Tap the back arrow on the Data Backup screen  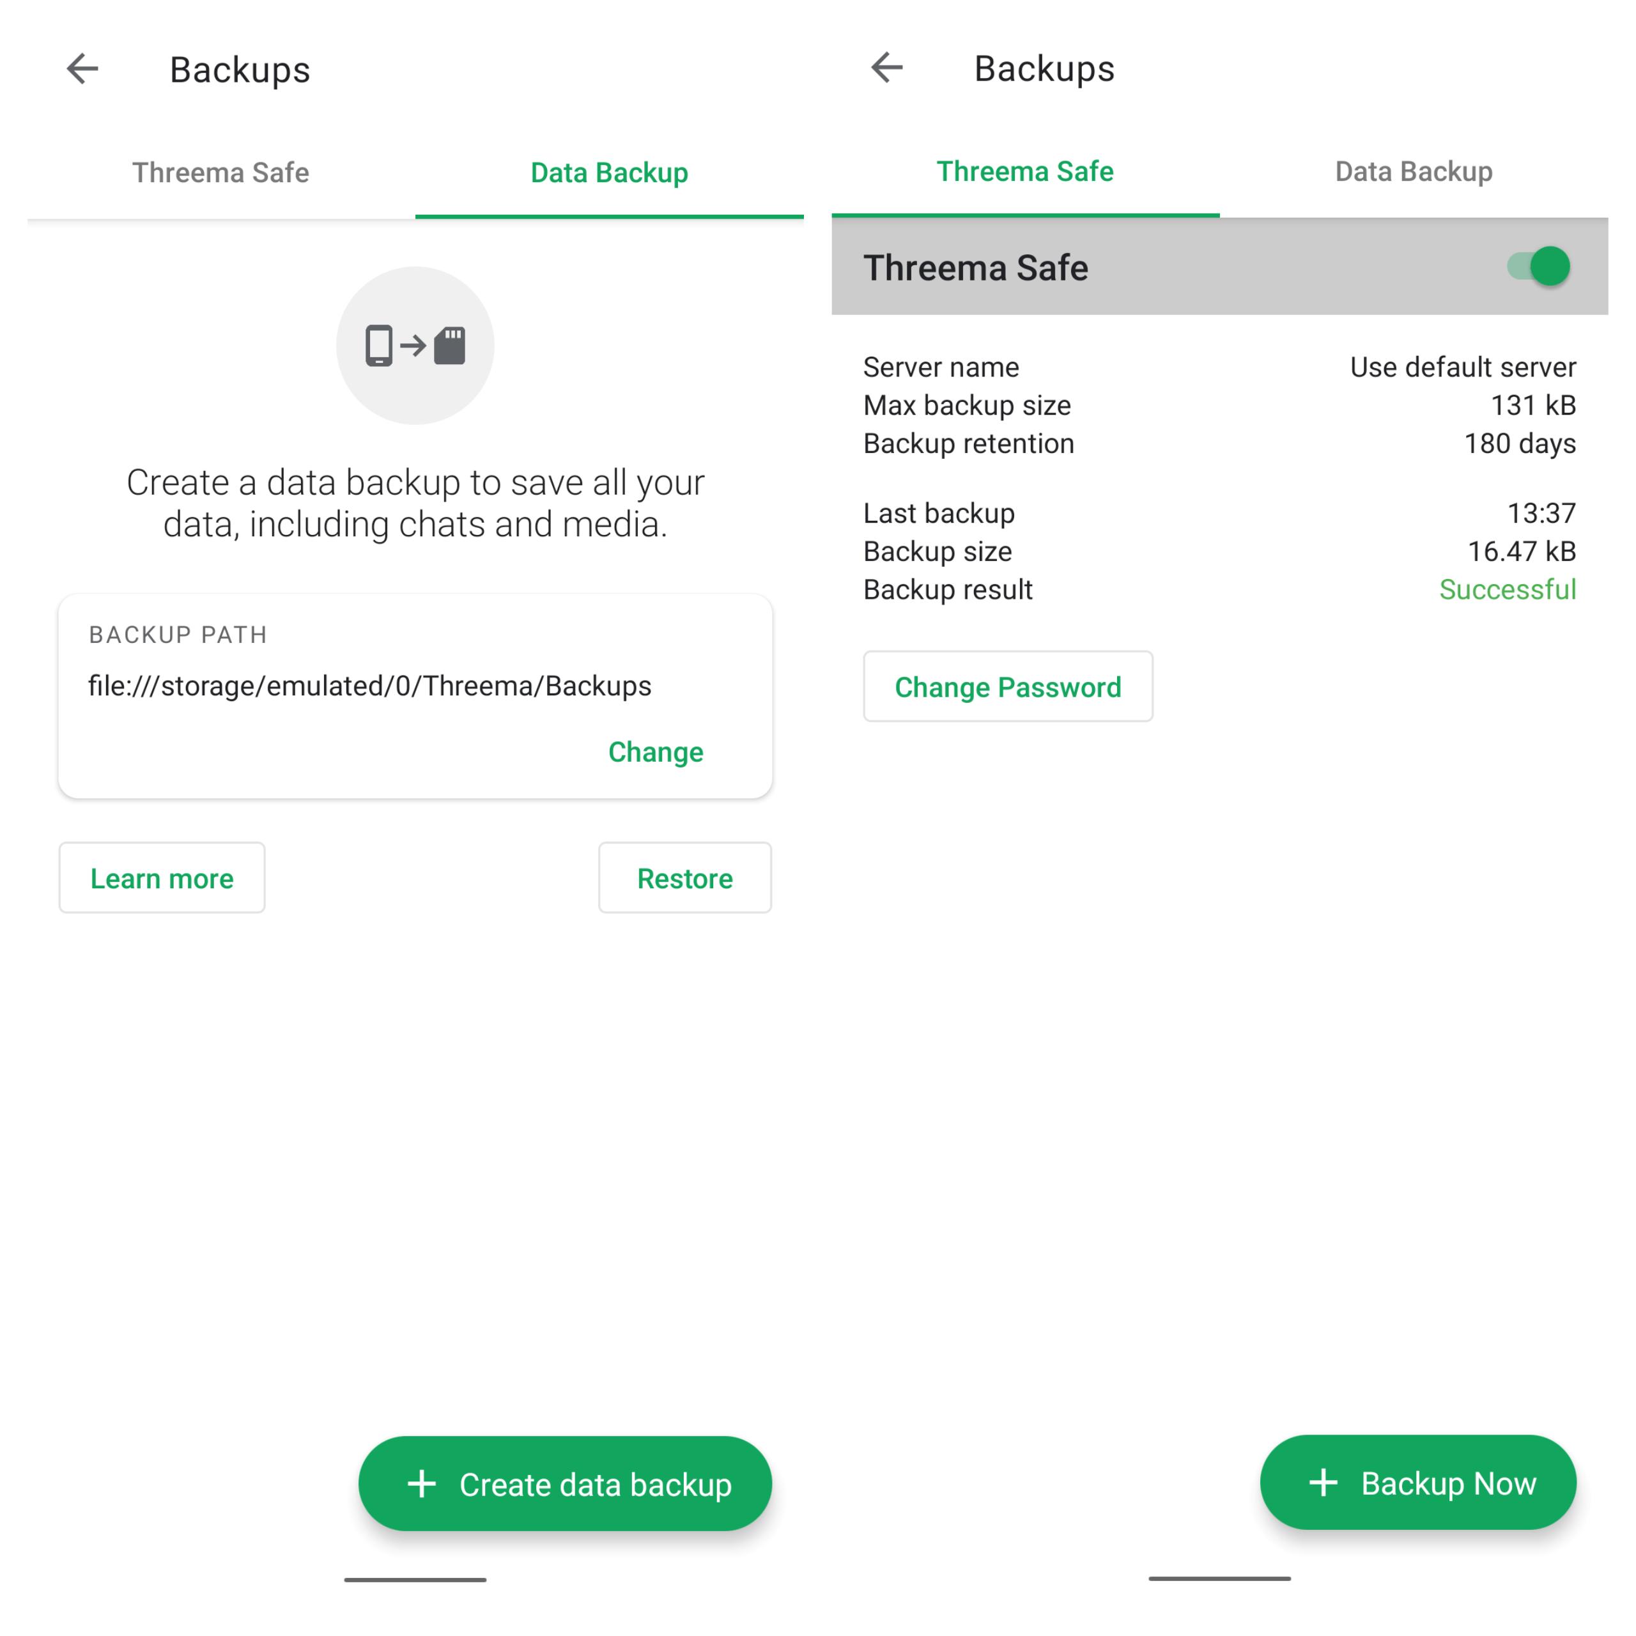coord(82,68)
